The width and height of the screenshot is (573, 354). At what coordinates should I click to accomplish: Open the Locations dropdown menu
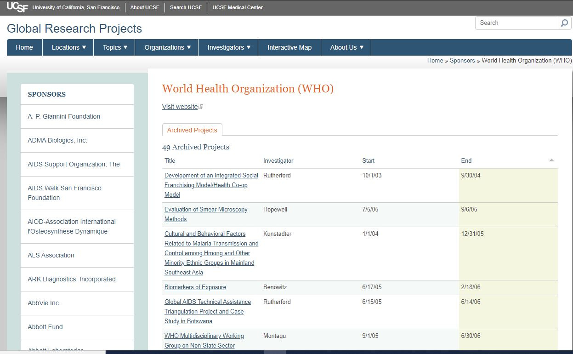pos(68,47)
